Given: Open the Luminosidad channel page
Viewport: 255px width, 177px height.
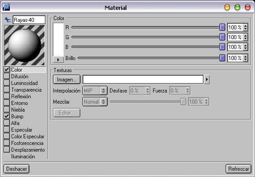Looking at the screenshot, I should click(24, 83).
